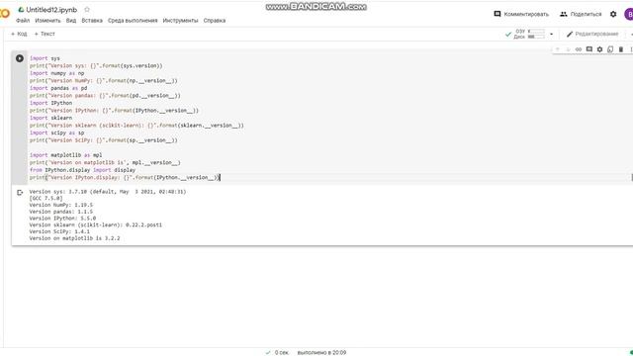Click status text 'выполнено в 20:09'
The width and height of the screenshot is (633, 356).
tap(321, 353)
